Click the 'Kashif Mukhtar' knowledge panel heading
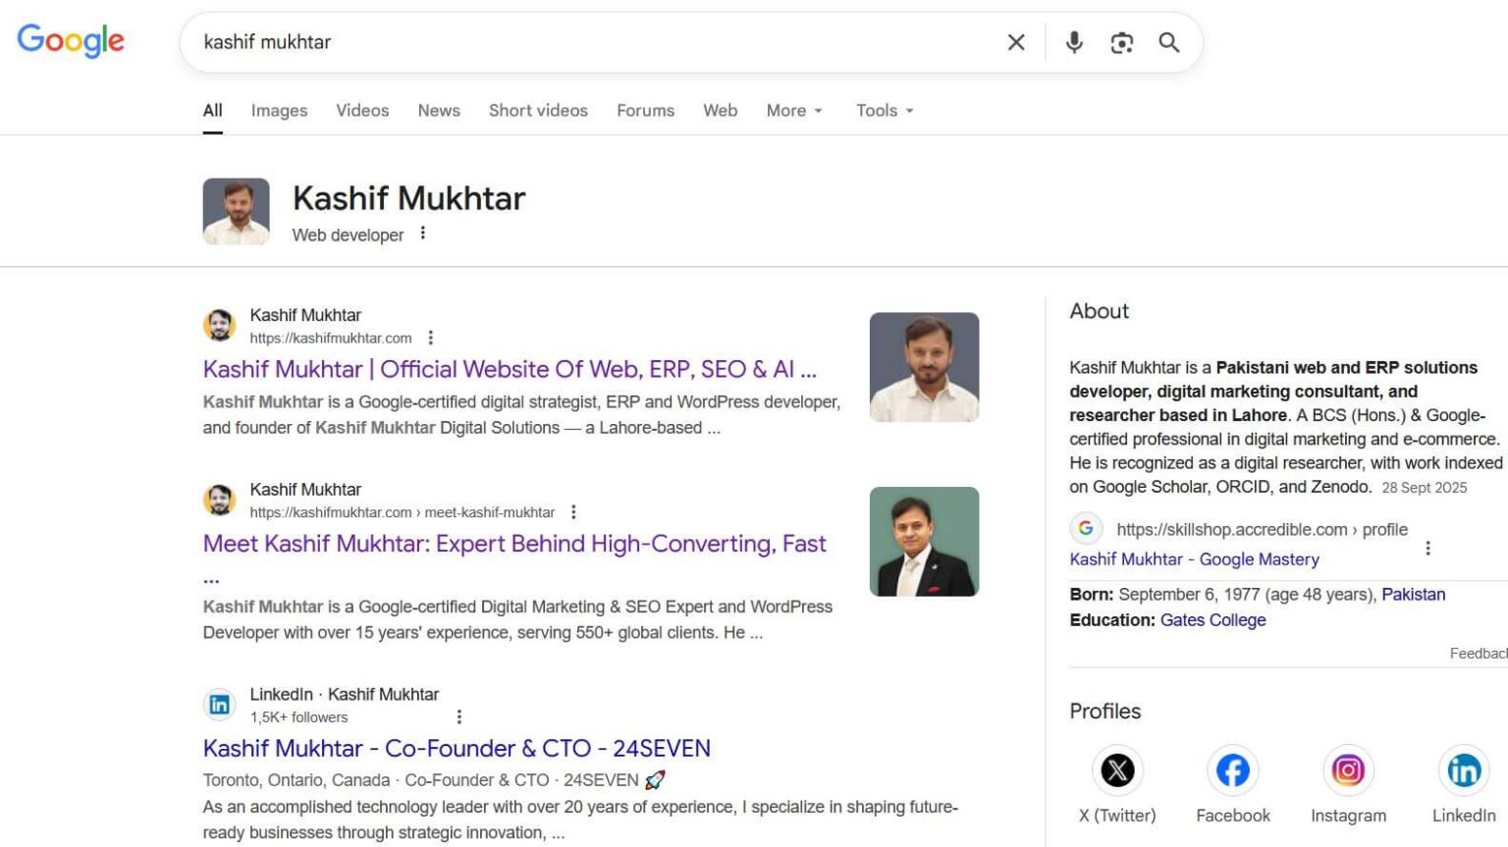Image resolution: width=1508 pixels, height=847 pixels. tap(408, 199)
